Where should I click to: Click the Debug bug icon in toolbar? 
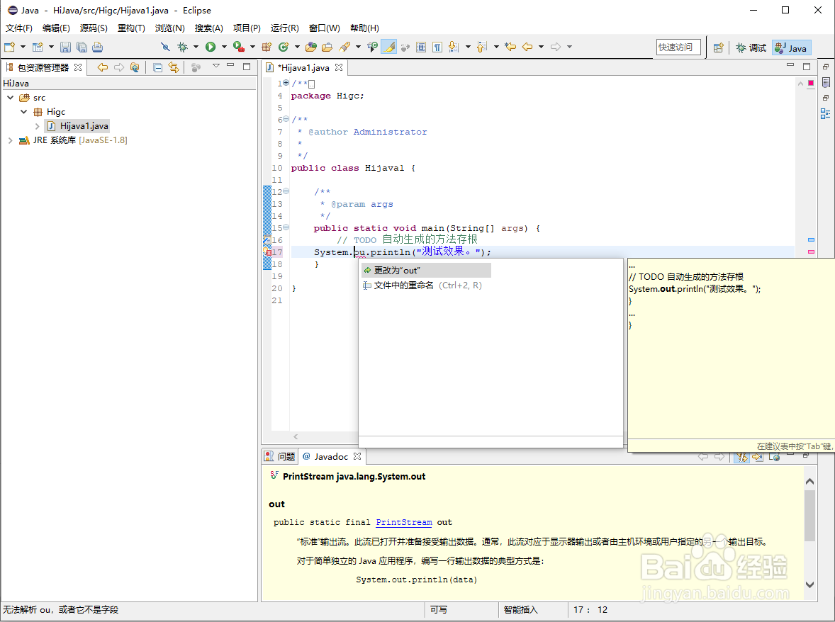click(x=183, y=47)
